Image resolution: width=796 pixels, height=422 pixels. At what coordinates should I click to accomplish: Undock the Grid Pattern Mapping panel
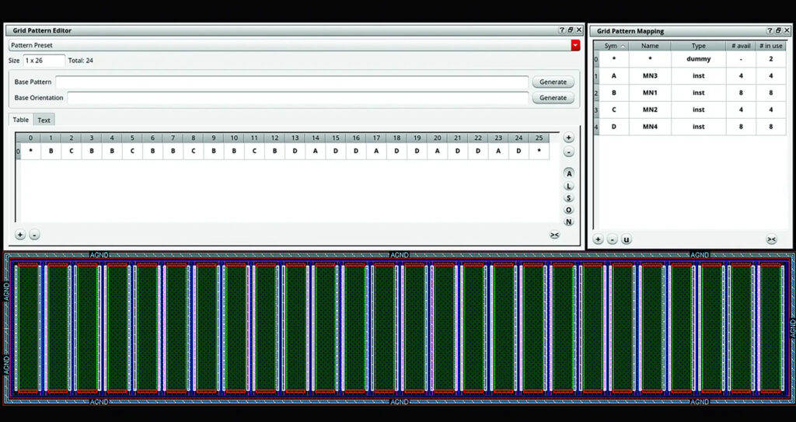(779, 30)
